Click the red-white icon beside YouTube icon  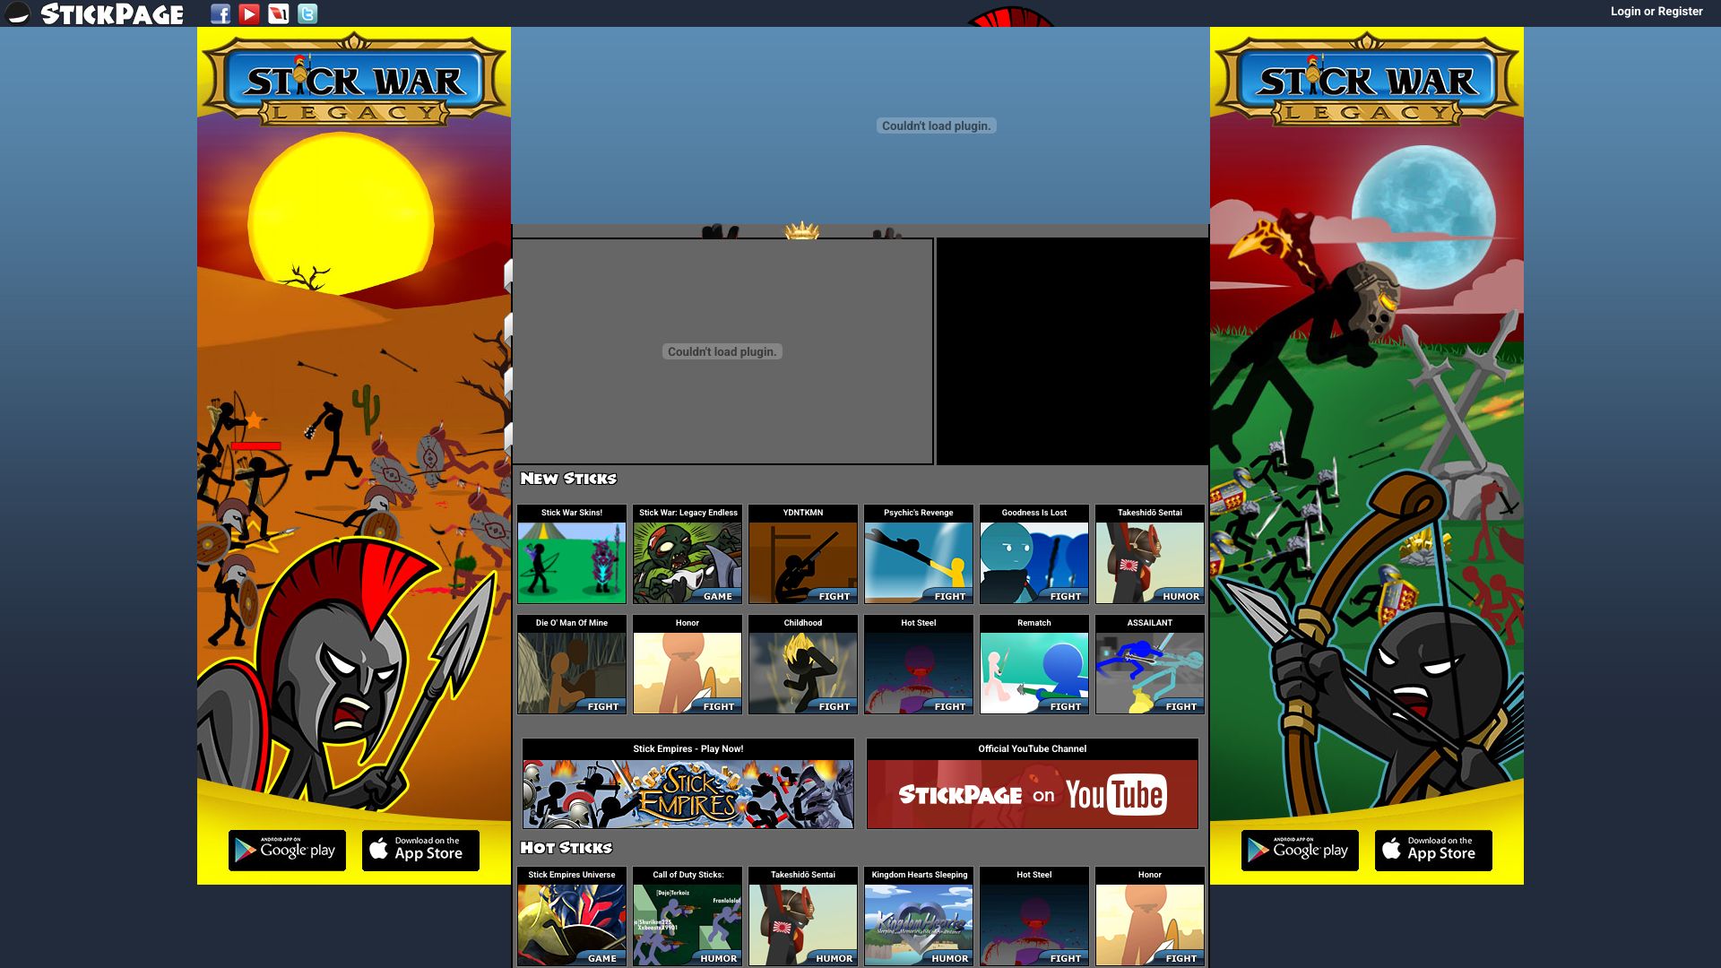coord(279,13)
